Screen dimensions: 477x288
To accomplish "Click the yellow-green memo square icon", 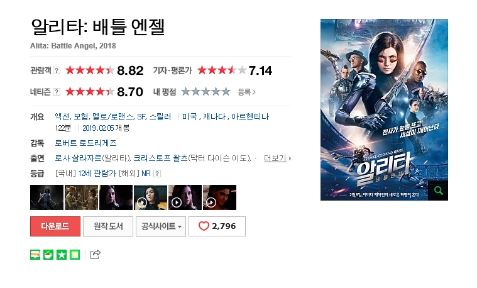I will point(75,255).
